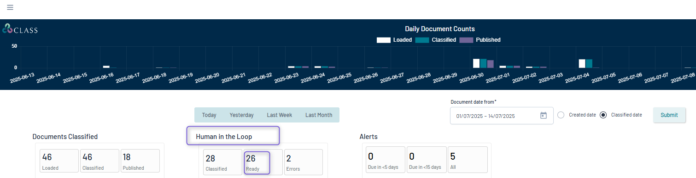Click the 2025-06-30 chart bars
The image size is (696, 178).
483,63
